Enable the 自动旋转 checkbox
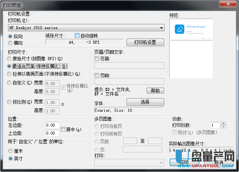 tap(77, 36)
